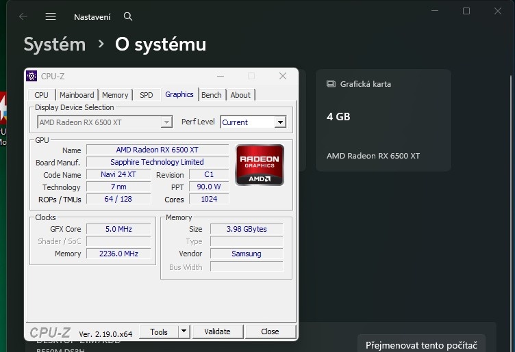Click the 3.98 GBytes memory size value
The image size is (515, 352).
[247, 229]
